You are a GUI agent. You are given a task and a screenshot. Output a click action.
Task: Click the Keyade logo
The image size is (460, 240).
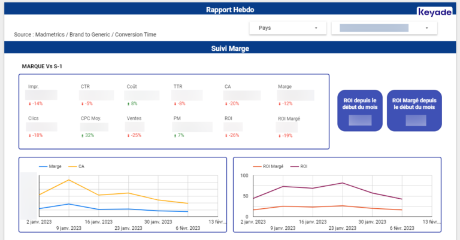(435, 11)
